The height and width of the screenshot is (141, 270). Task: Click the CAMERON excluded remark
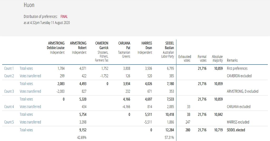(x=239, y=76)
